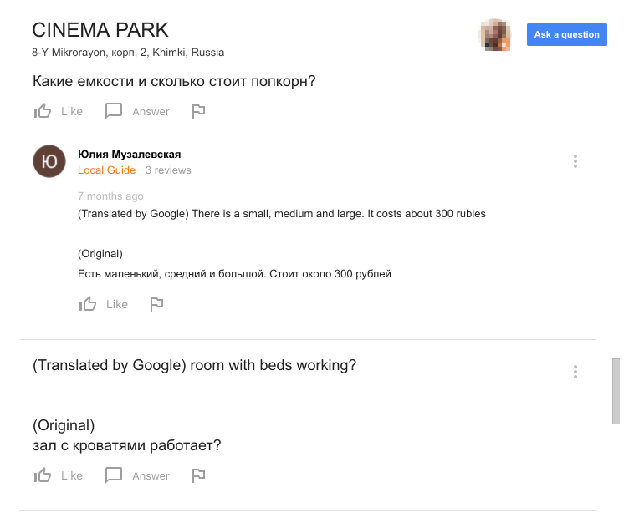Click the Like label under beds question
Screen dimensions: 629x518
[72, 476]
